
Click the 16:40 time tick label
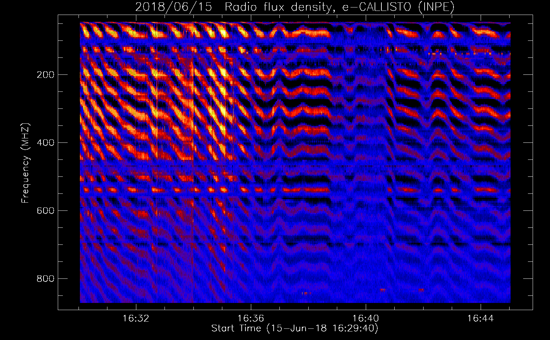click(366, 319)
